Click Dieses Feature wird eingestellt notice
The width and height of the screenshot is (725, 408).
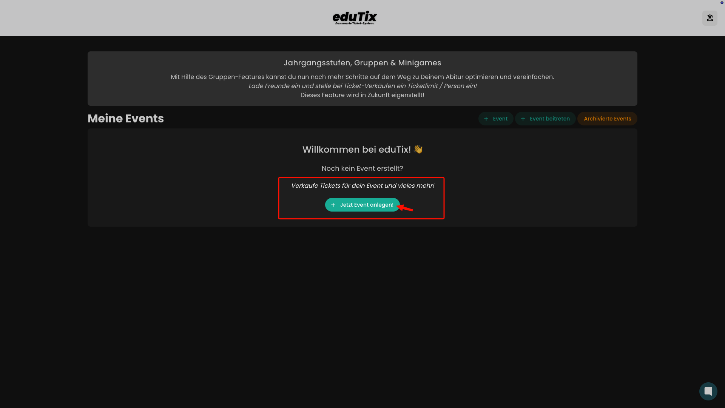[362, 95]
